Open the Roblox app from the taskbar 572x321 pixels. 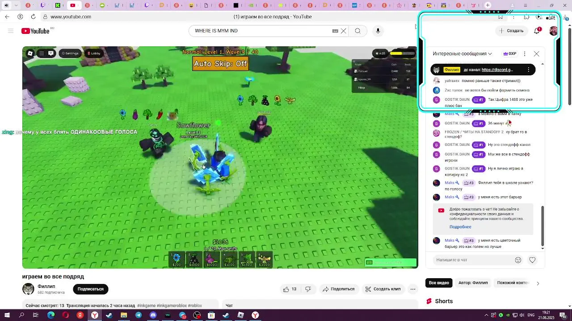pyautogui.click(x=240, y=315)
